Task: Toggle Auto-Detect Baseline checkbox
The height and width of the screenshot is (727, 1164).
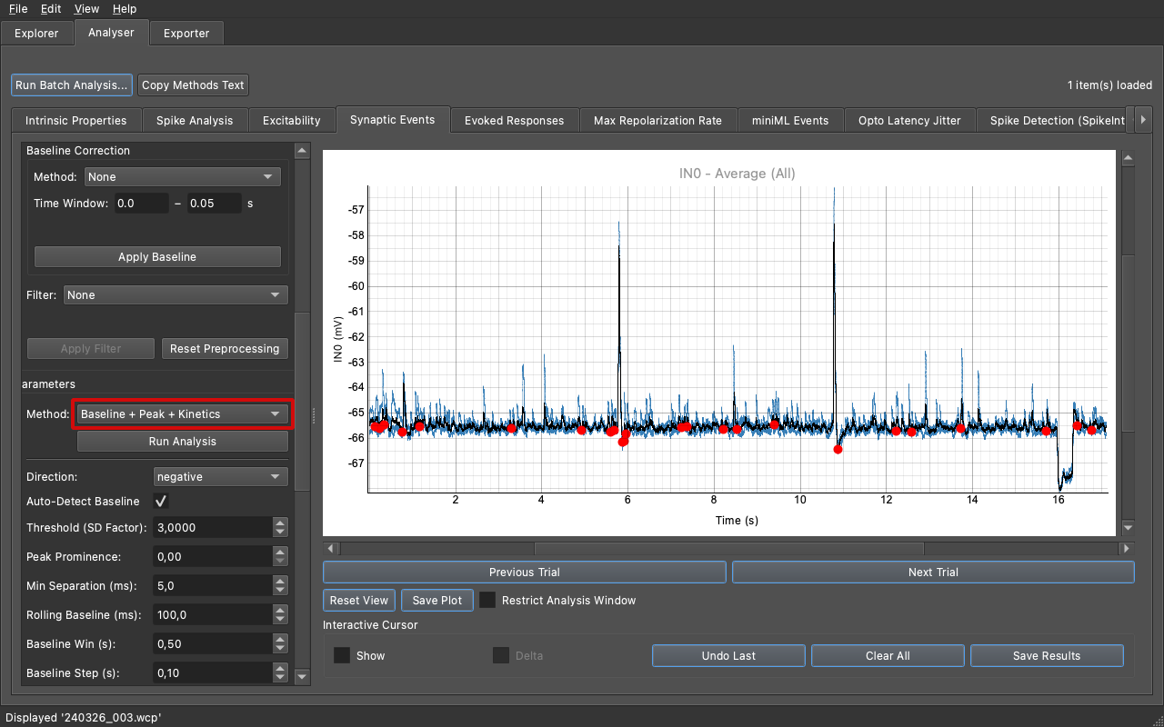Action: pyautogui.click(x=162, y=502)
